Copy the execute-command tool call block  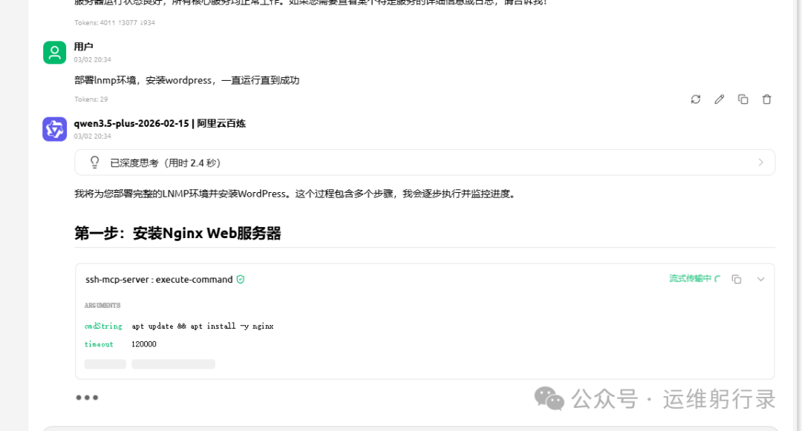pyautogui.click(x=737, y=280)
